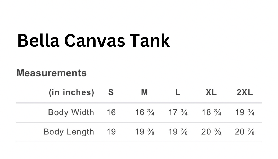Image resolution: width=278 pixels, height=159 pixels.
Task: Click the Body Width row label
Action: 71,112
